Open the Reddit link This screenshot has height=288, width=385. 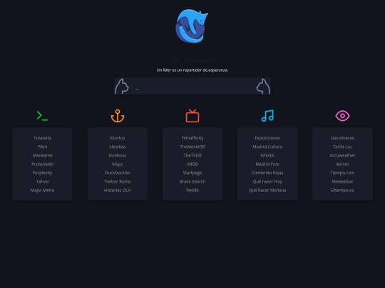(x=192, y=190)
